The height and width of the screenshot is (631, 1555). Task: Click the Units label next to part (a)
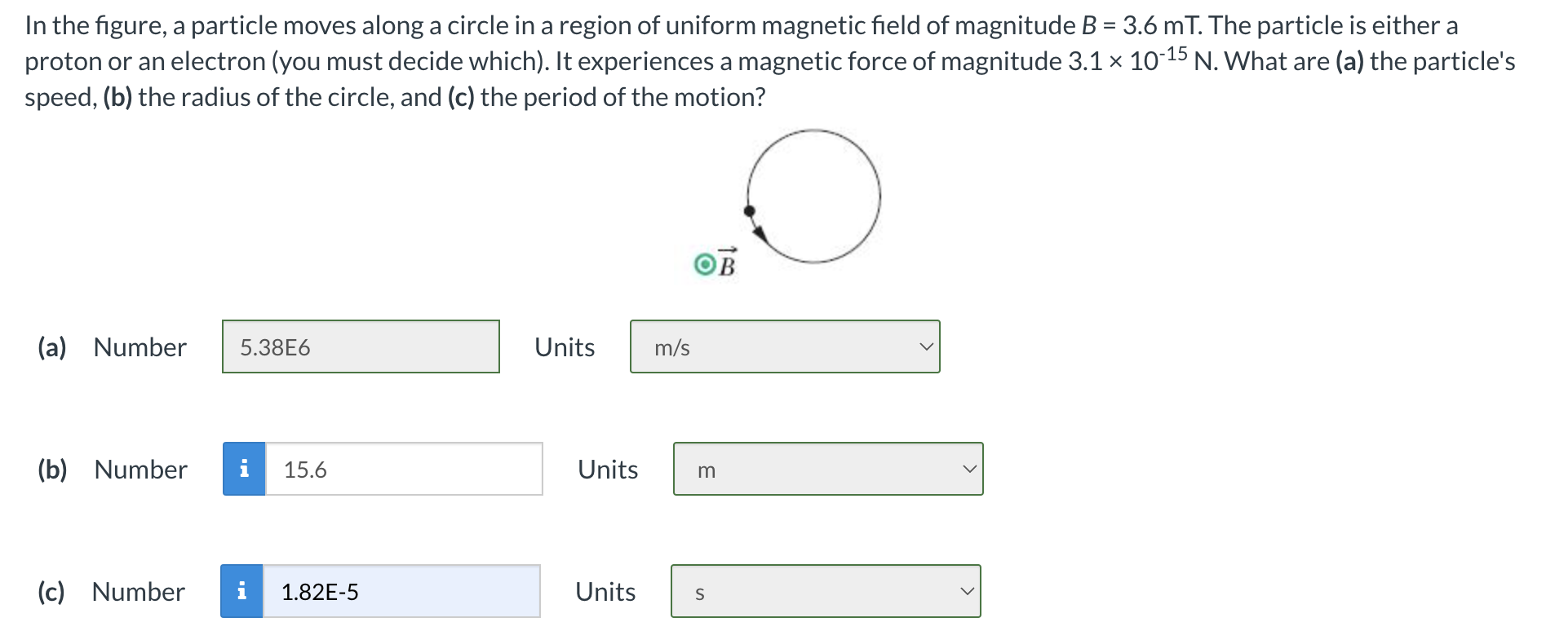(x=563, y=347)
